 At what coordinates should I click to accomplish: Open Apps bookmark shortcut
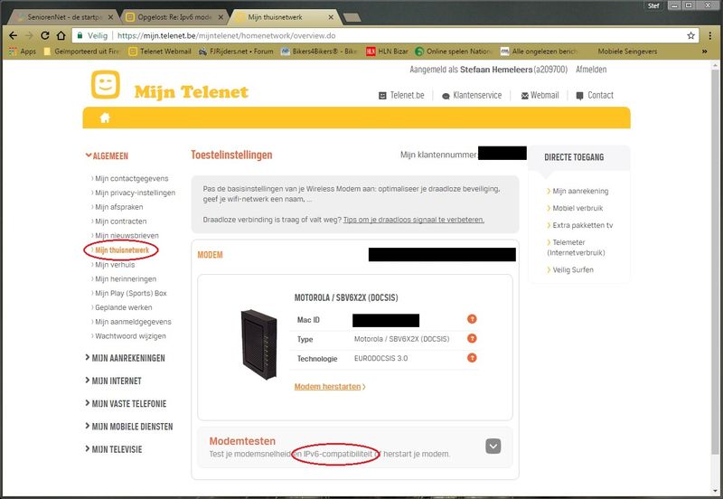click(x=22, y=52)
